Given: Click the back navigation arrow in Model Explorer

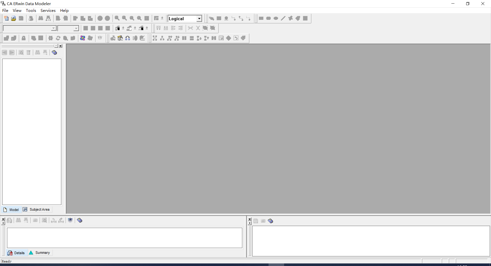Looking at the screenshot, I should [x=4, y=52].
